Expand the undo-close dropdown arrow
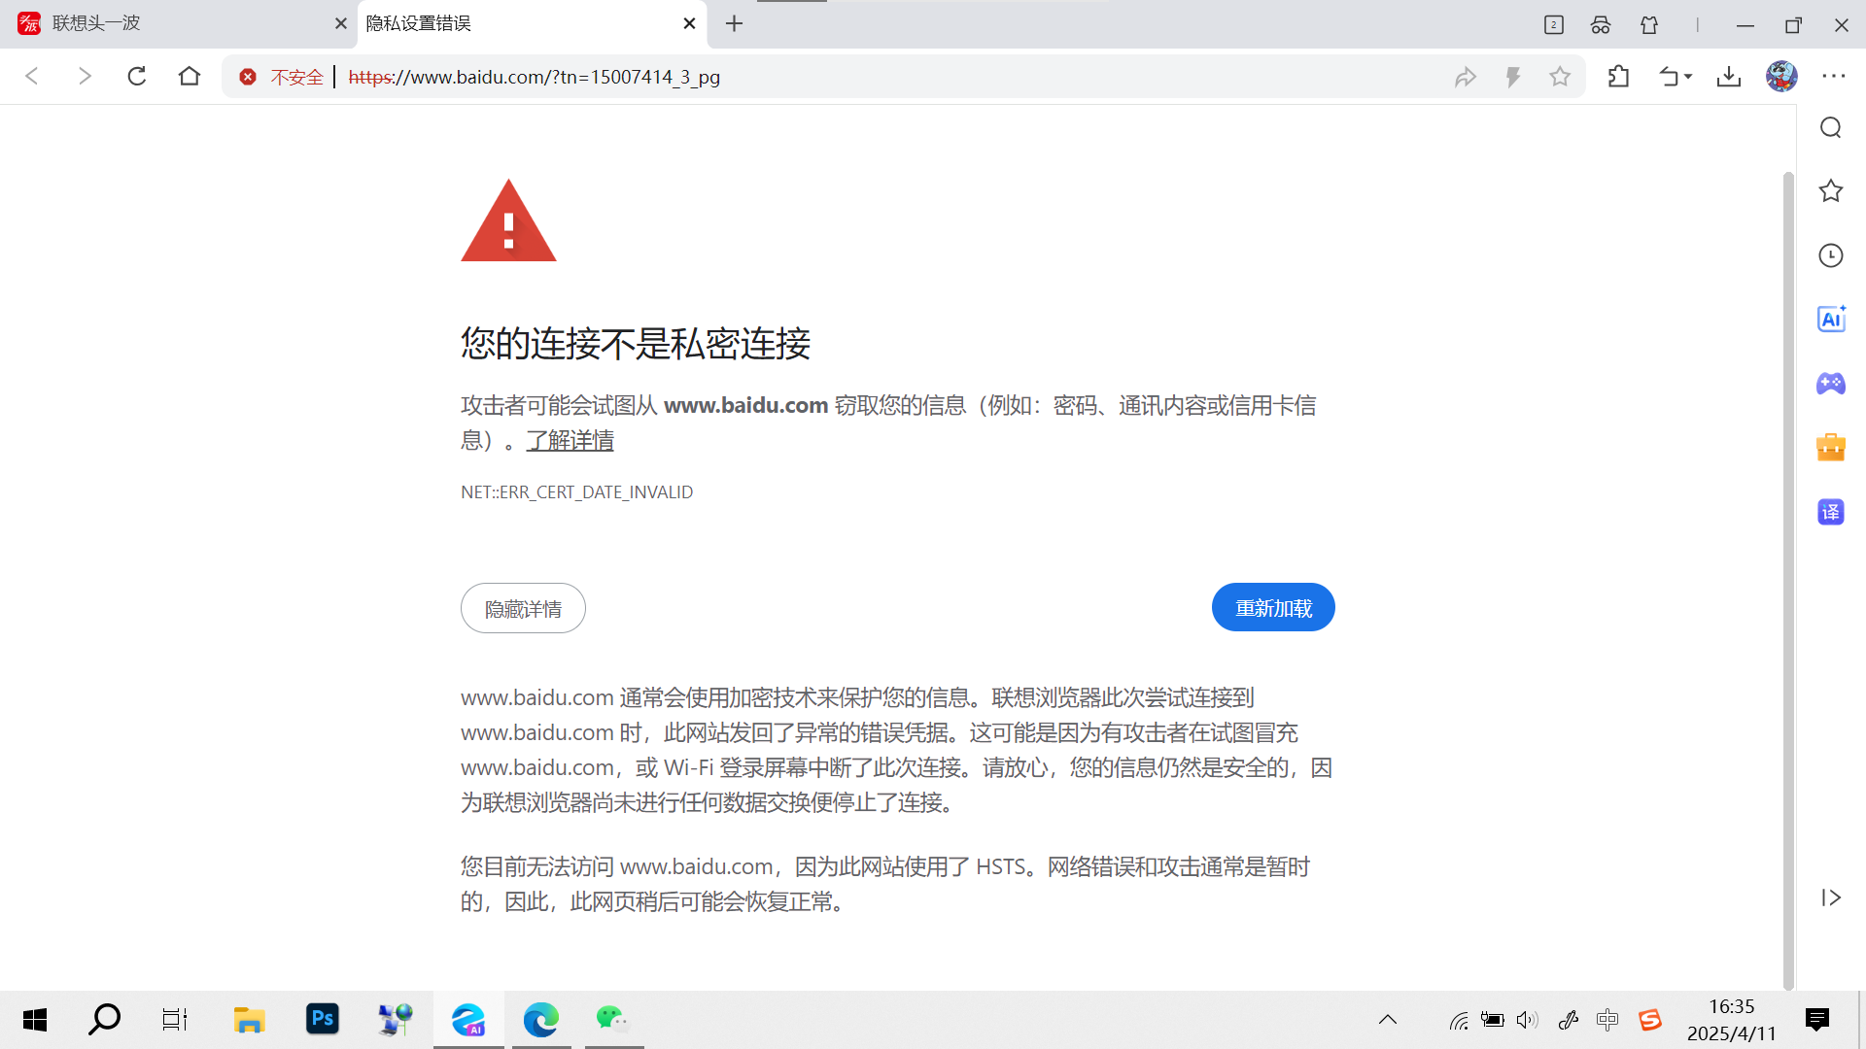This screenshot has width=1866, height=1049. click(x=1688, y=77)
